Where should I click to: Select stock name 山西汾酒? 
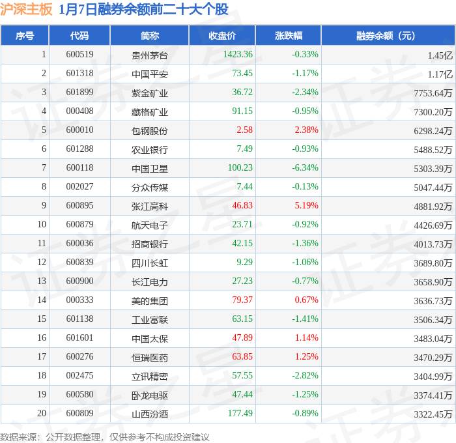pyautogui.click(x=149, y=414)
